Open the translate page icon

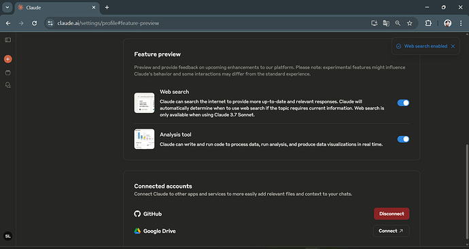tap(386, 23)
